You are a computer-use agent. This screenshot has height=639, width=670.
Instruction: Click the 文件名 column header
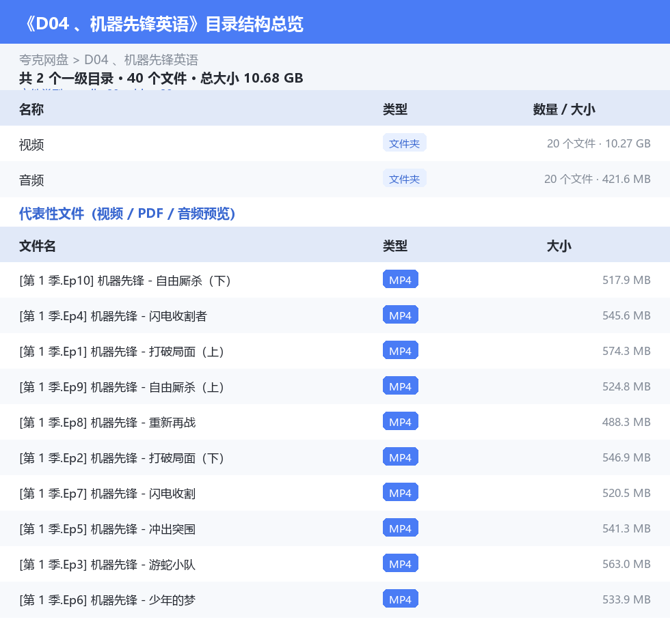pos(37,246)
